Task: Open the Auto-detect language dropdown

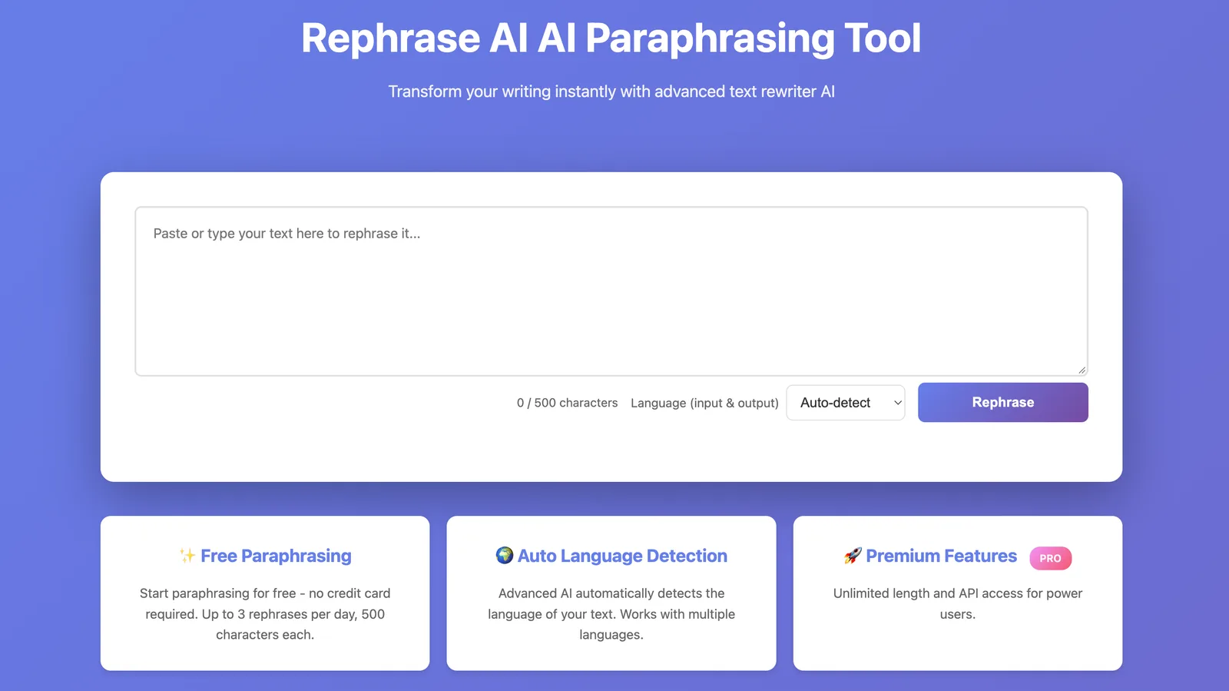Action: (846, 403)
